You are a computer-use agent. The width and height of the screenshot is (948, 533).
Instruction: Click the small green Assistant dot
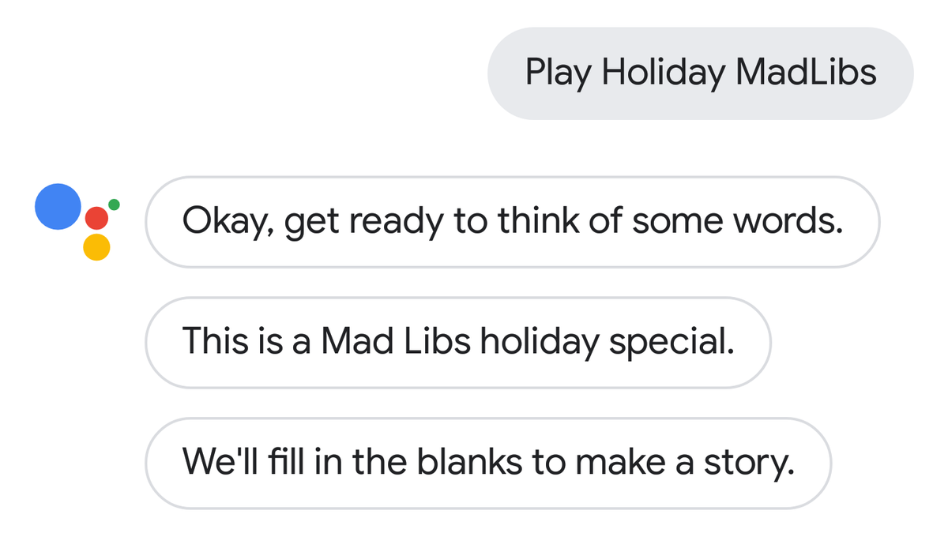point(114,205)
